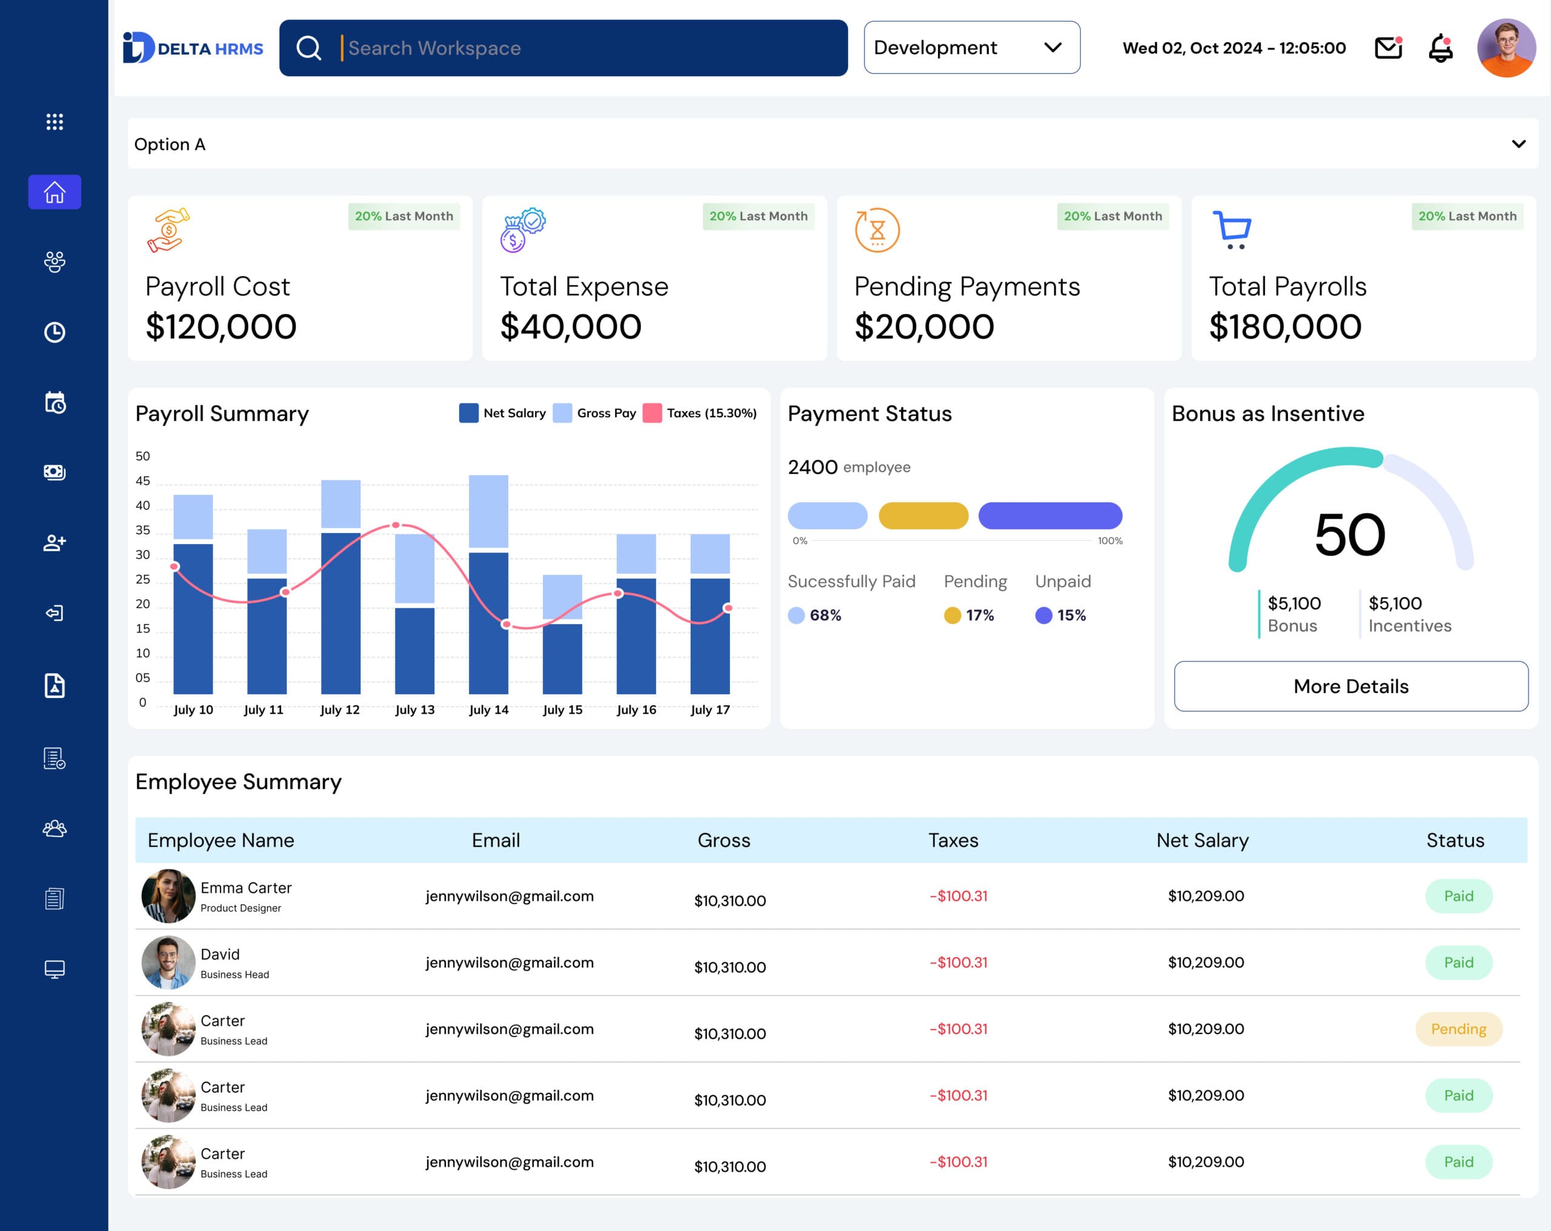Open the notifications bell
The width and height of the screenshot is (1551, 1231).
[x=1440, y=48]
